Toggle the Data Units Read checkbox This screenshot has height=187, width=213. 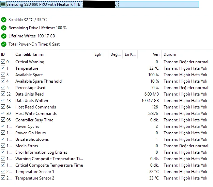point(3,94)
